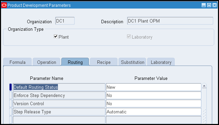Select the record indicator beside Step Release Type
Viewport: 219px width, 125px height.
click(11, 112)
